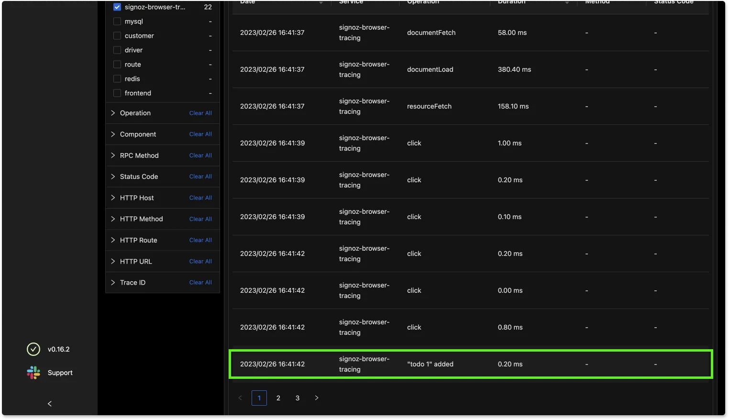Collapse the sidebar with the left chevron

pos(50,404)
